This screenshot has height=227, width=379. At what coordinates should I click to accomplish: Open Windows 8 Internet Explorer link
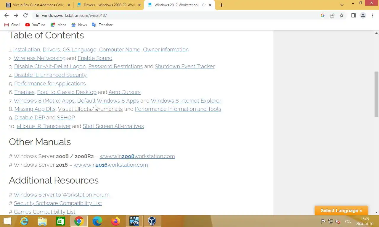(186, 101)
